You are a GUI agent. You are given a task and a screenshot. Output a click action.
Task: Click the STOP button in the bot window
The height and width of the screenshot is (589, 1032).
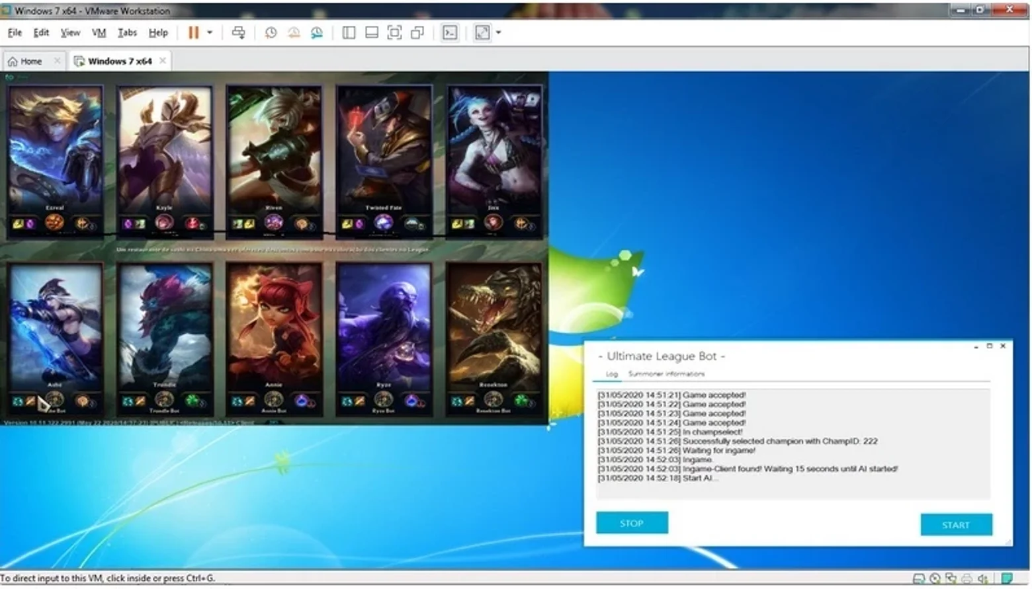pos(632,523)
